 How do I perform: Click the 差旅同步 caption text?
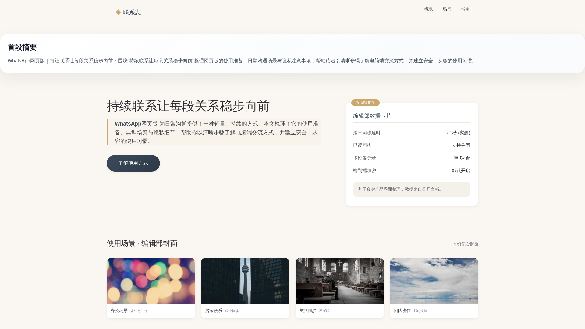308,310
